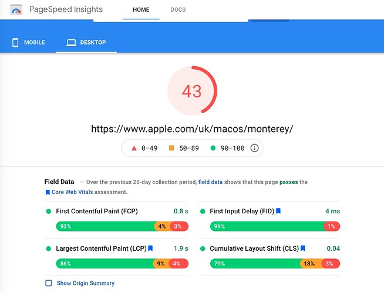Click the PageSpeed Insights title text
Screen dimensions: 384x293
[66, 9]
